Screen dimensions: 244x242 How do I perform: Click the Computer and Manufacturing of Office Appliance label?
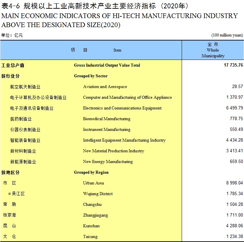point(127,97)
